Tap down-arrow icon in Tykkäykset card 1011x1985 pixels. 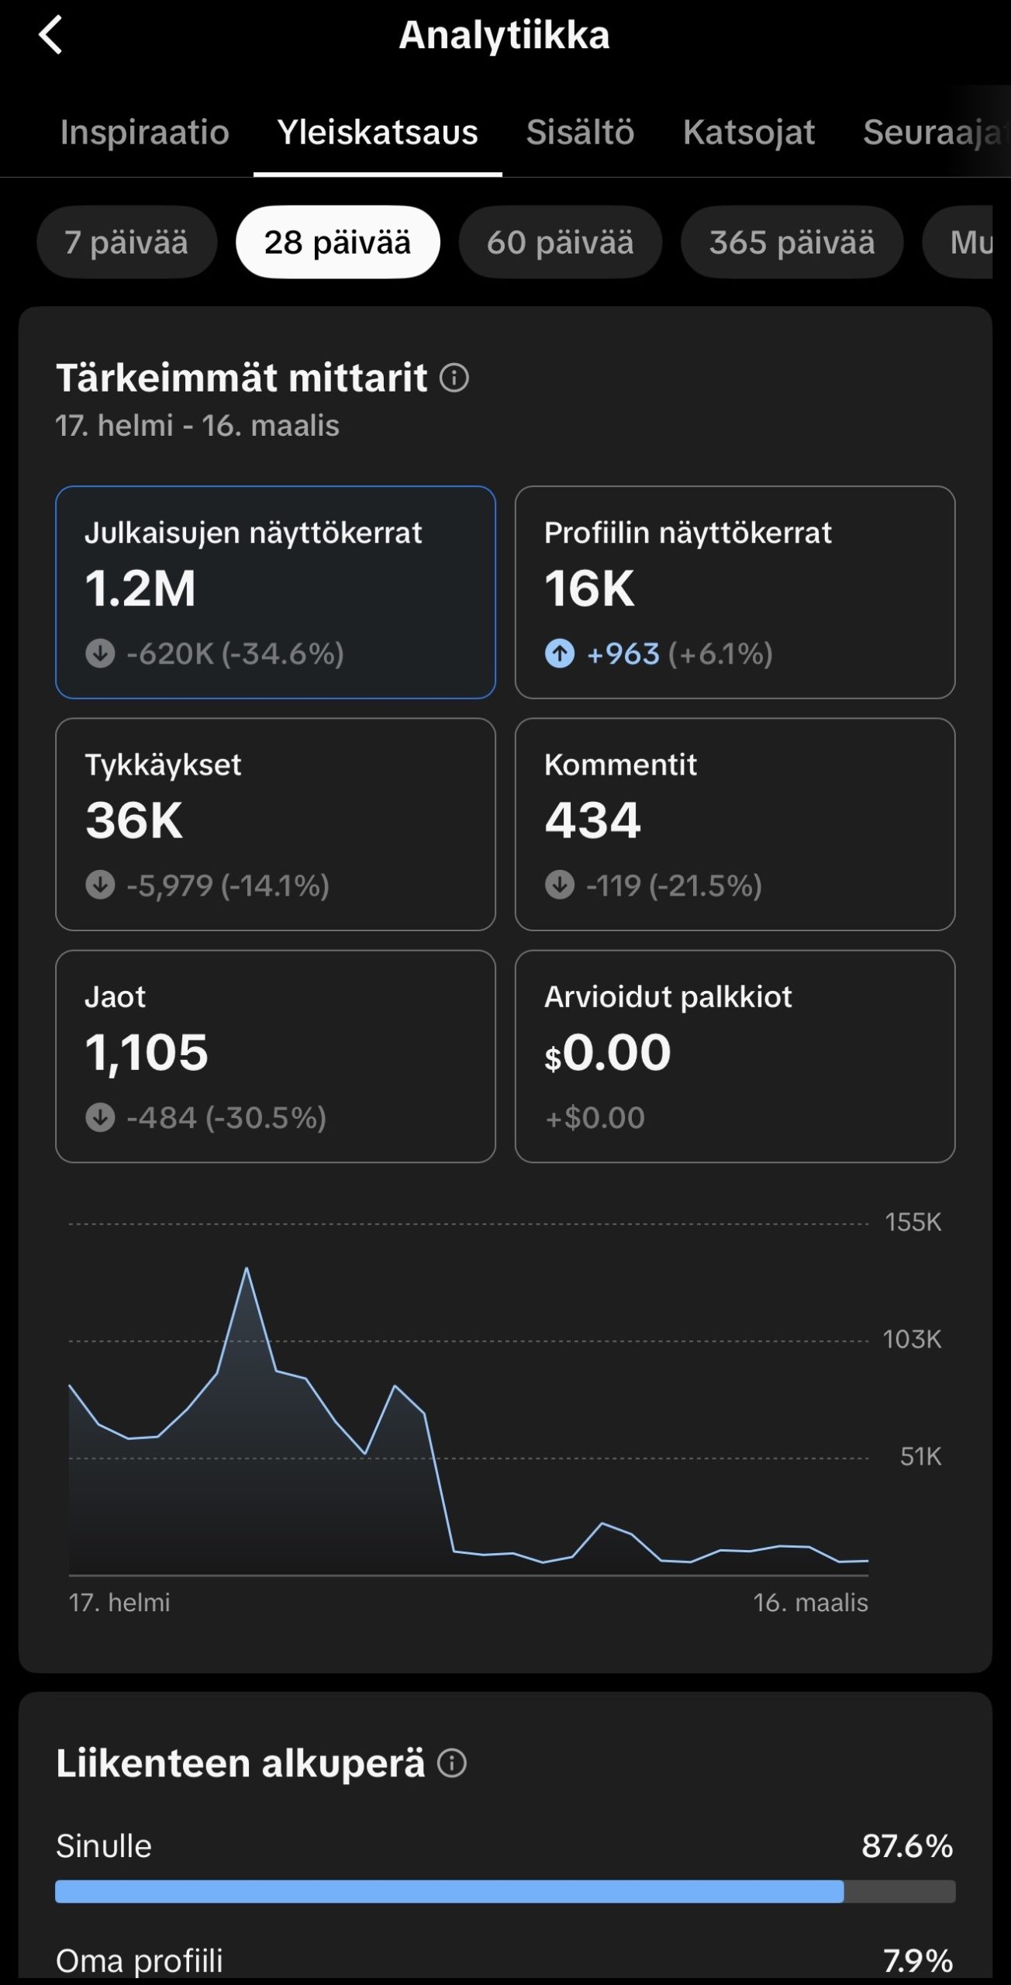[x=100, y=885]
